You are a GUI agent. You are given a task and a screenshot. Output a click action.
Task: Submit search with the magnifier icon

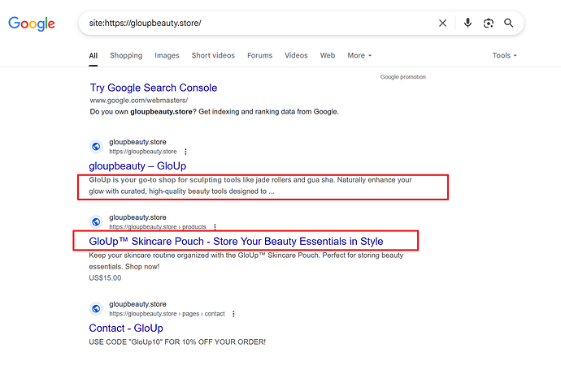pos(508,24)
